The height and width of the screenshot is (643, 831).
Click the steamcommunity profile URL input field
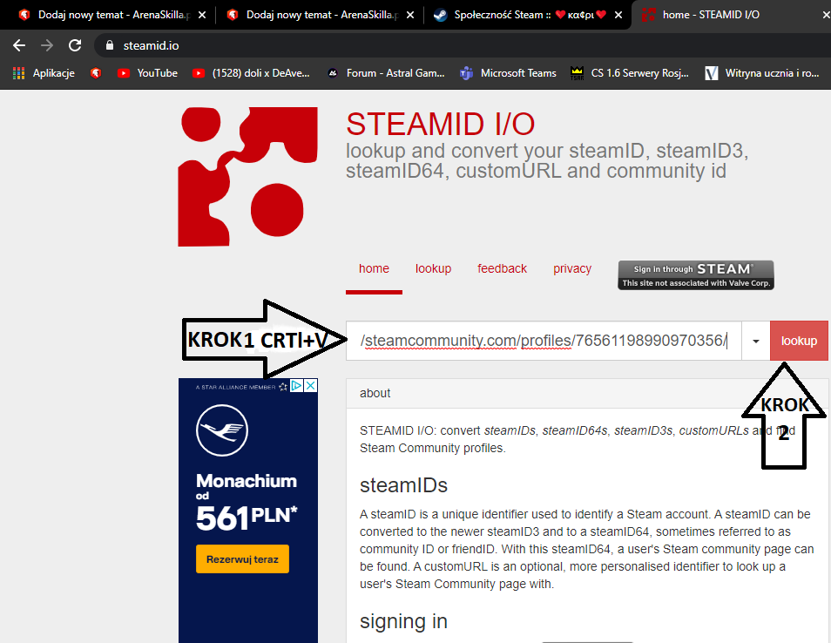544,341
